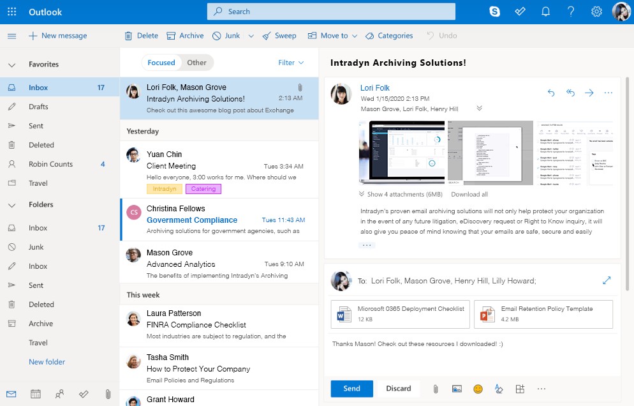Toggle the hamburger navigation pane

[x=11, y=36]
